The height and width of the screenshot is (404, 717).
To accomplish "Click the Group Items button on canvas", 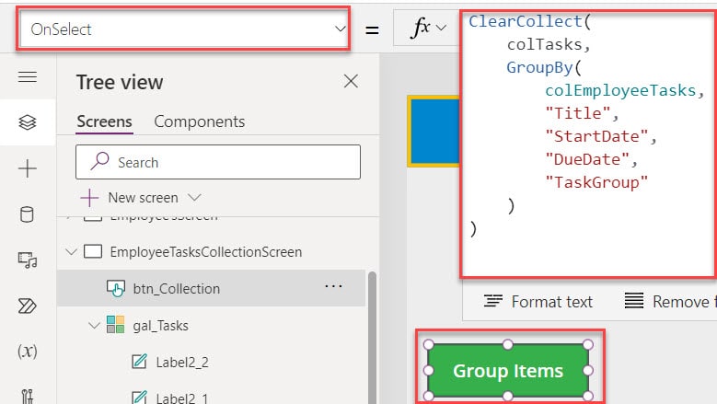I will [x=508, y=370].
